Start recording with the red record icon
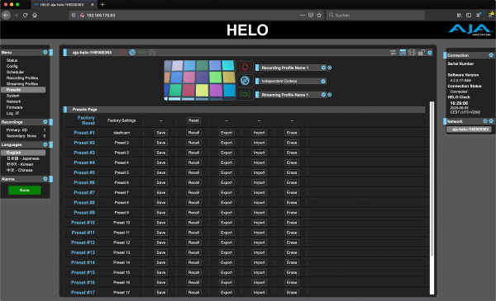Viewport: 496px width, 301px height. coord(245,67)
